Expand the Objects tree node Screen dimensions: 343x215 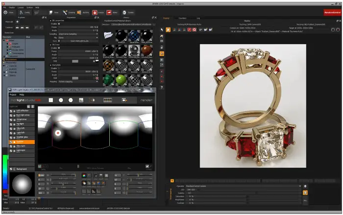click(4, 75)
